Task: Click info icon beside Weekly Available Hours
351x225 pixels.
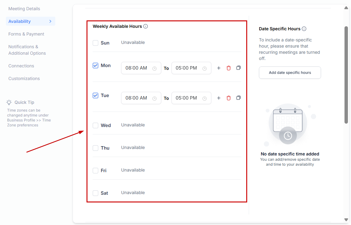Action: pyautogui.click(x=146, y=26)
